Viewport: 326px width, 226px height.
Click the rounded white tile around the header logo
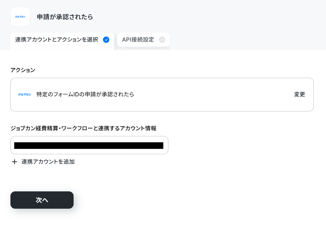pos(20,17)
